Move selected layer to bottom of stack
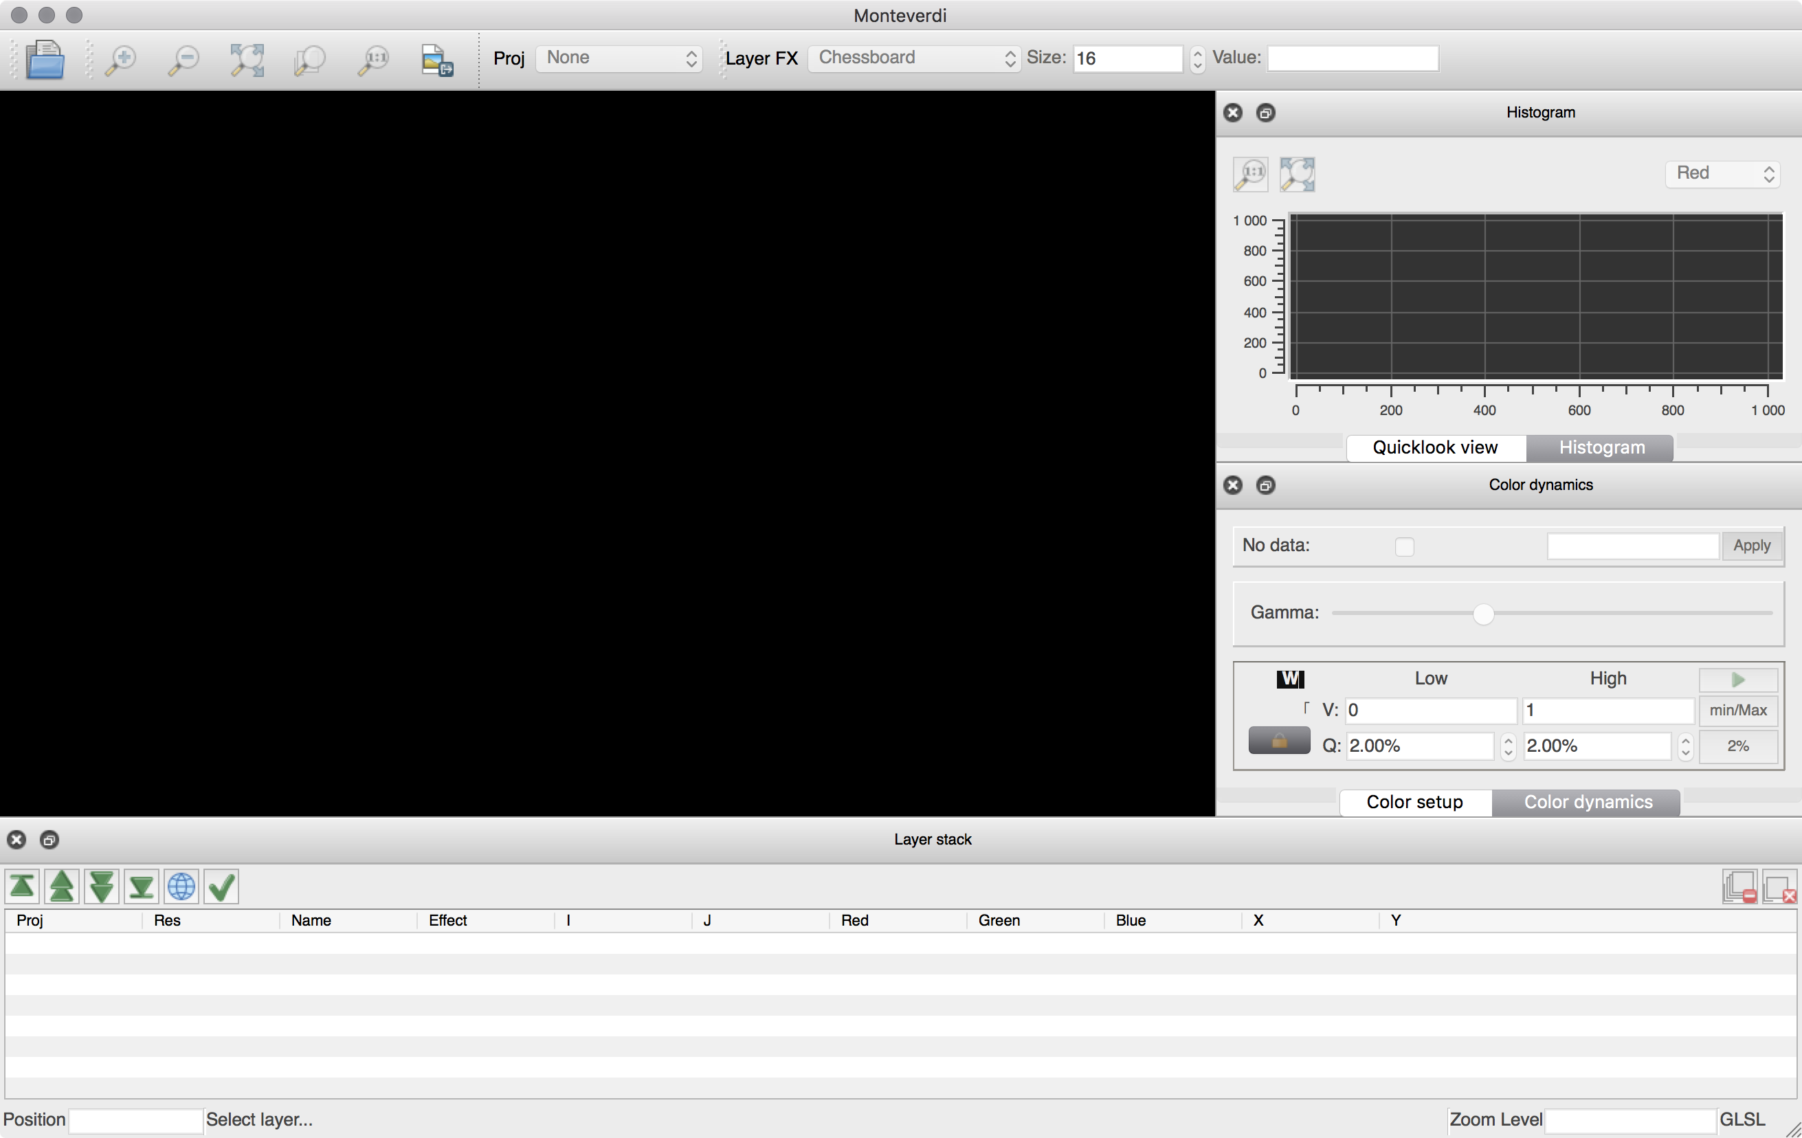1802x1138 pixels. click(142, 886)
